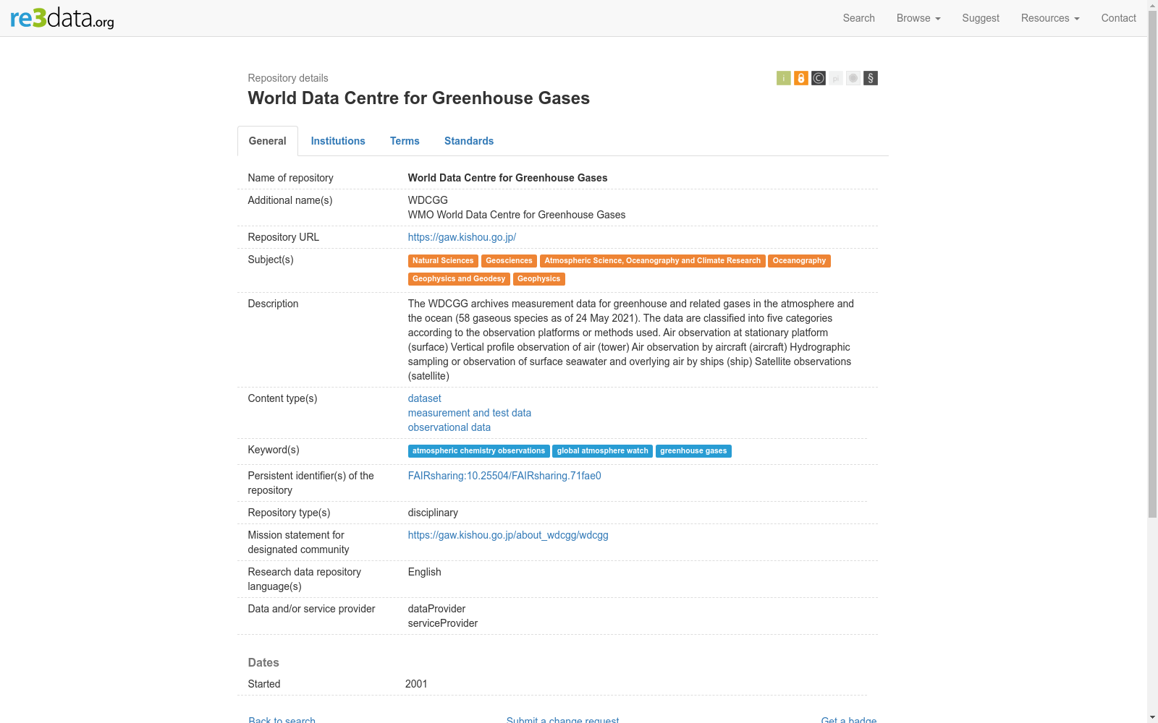Open the Browse dropdown menu
1158x723 pixels.
click(918, 18)
